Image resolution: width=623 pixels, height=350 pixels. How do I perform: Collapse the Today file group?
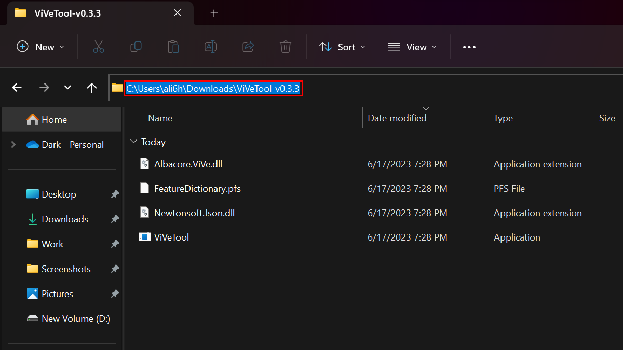point(134,142)
